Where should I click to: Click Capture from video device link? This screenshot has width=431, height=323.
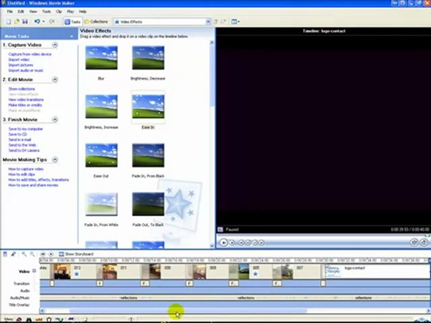(30, 54)
